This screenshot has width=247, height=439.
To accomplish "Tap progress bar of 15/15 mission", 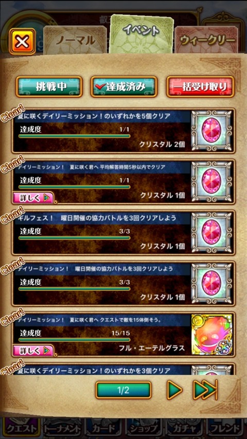I will click(74, 340).
